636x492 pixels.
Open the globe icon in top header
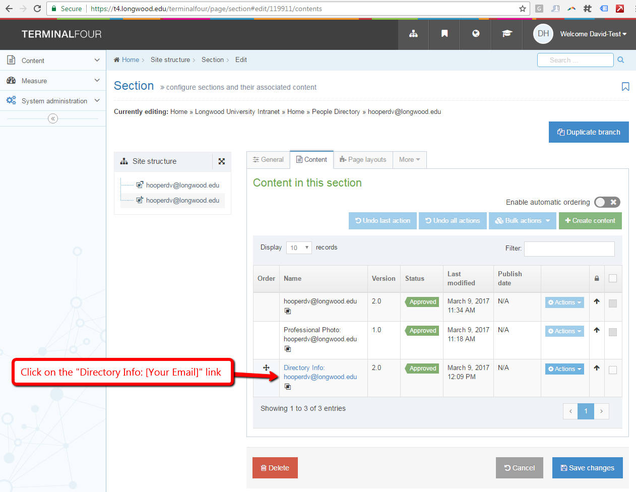(x=476, y=34)
